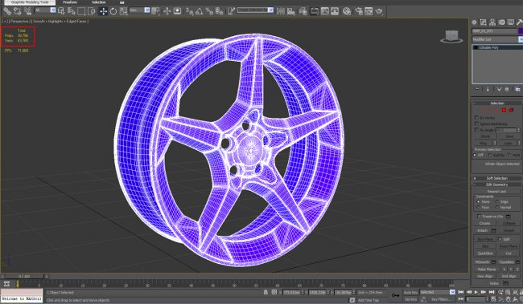Select Edge constraint radio button
523x304 pixels.
point(497,201)
